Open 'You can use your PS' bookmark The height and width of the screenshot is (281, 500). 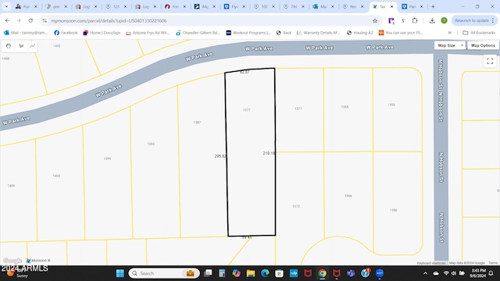pyautogui.click(x=401, y=33)
